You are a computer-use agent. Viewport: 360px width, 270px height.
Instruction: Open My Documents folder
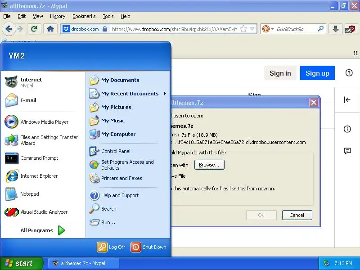(x=128, y=80)
